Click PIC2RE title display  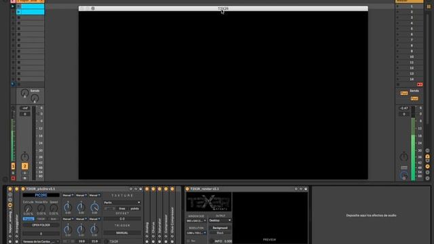pyautogui.click(x=41, y=195)
